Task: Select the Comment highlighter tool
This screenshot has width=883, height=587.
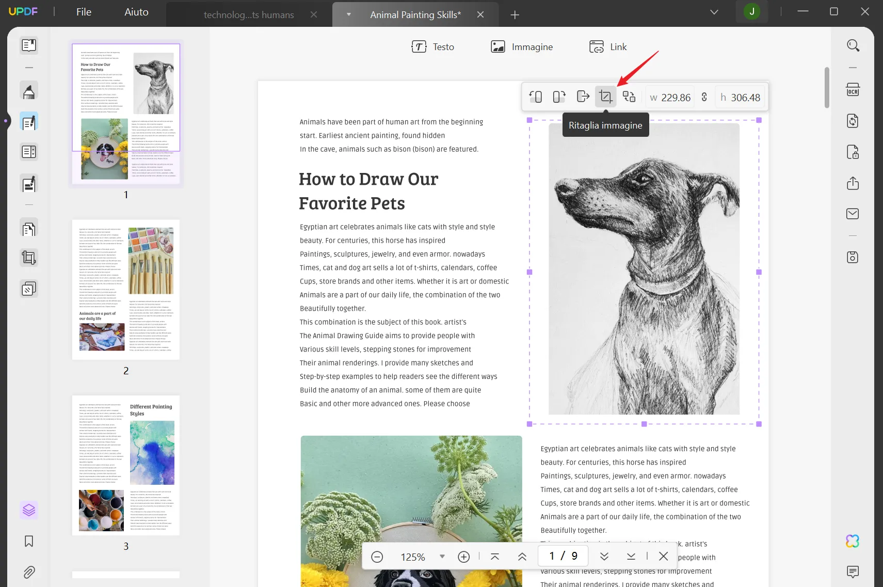Action: coord(29,91)
